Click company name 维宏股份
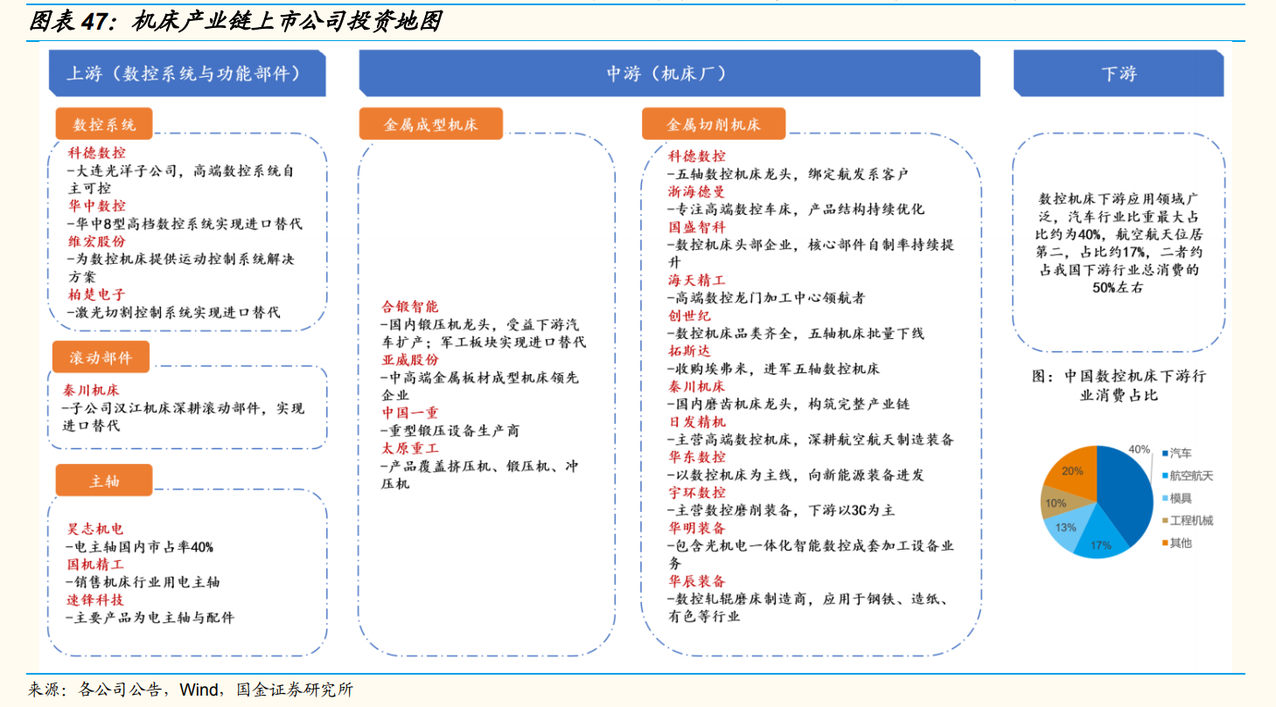This screenshot has width=1276, height=707. (x=97, y=241)
